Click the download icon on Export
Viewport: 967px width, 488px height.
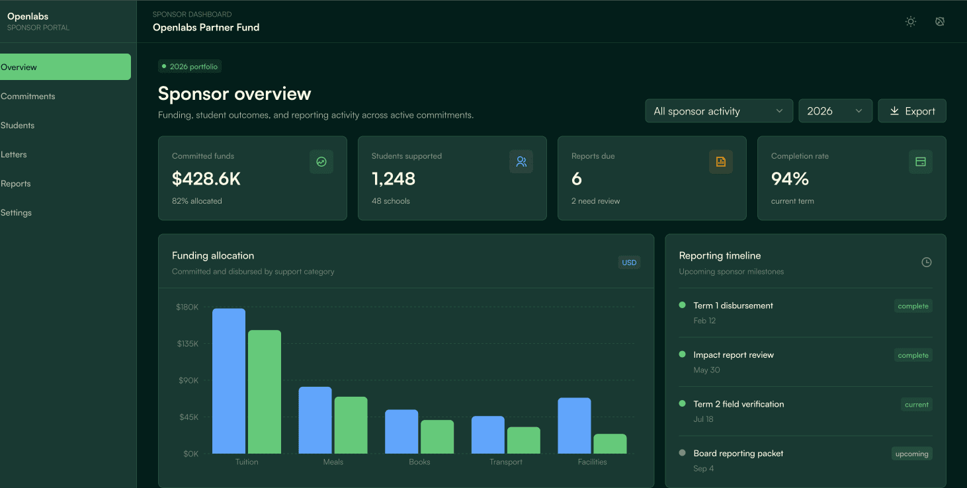[x=894, y=111]
